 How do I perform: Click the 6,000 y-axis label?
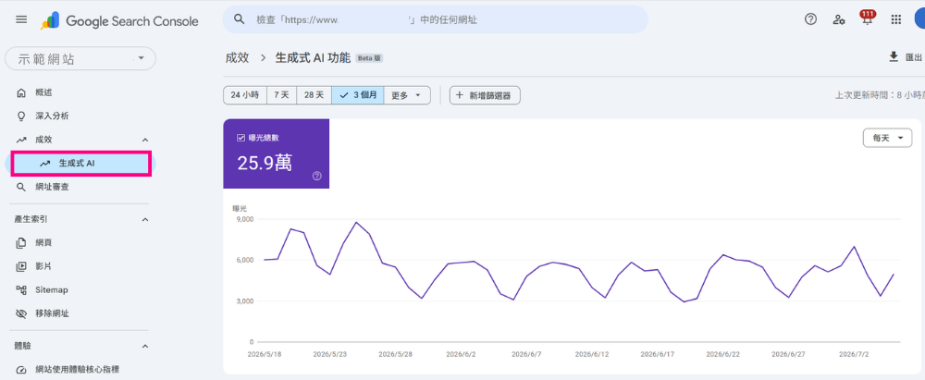click(x=243, y=260)
